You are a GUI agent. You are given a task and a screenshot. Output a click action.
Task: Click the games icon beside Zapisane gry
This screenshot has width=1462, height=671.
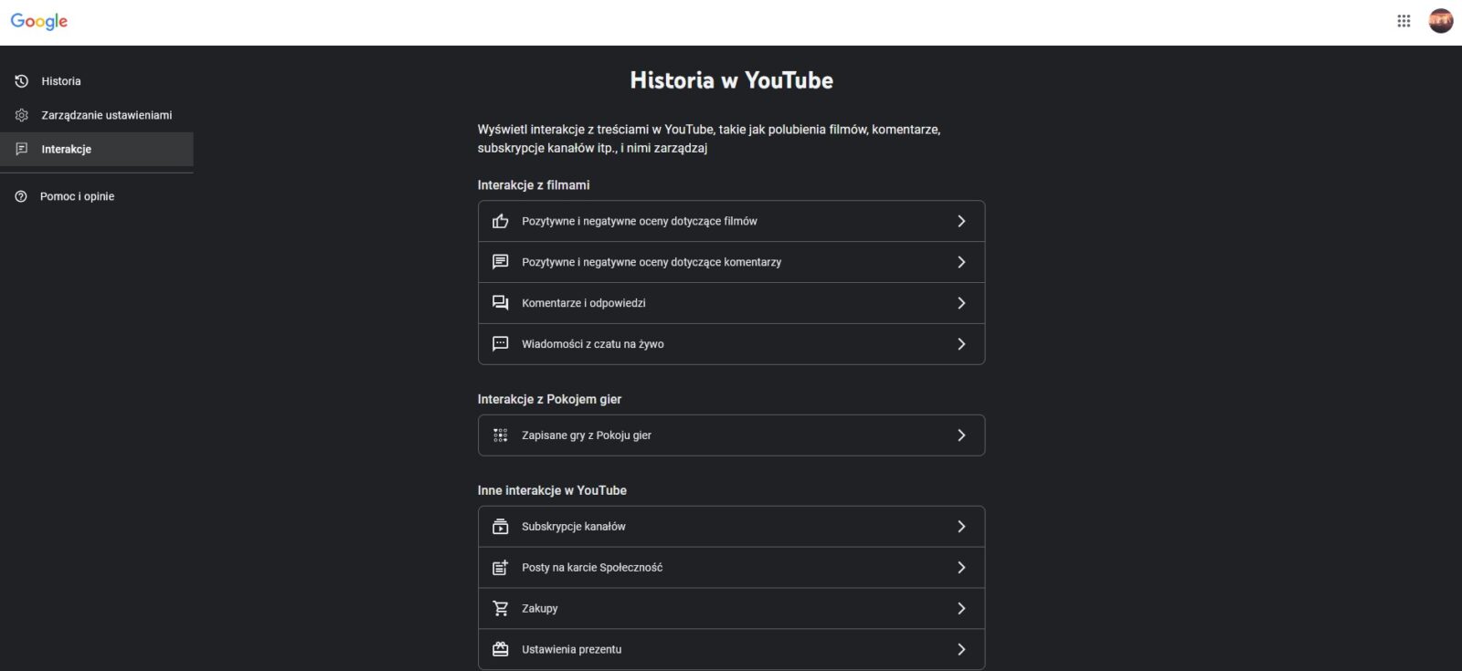click(x=500, y=435)
